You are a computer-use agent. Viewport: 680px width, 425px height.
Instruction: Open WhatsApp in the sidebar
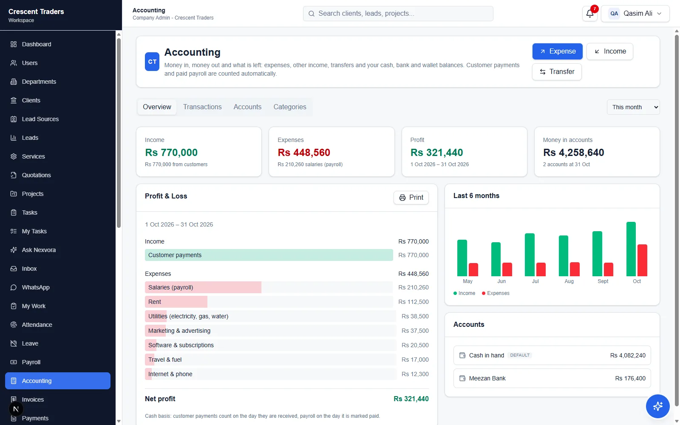pos(58,287)
